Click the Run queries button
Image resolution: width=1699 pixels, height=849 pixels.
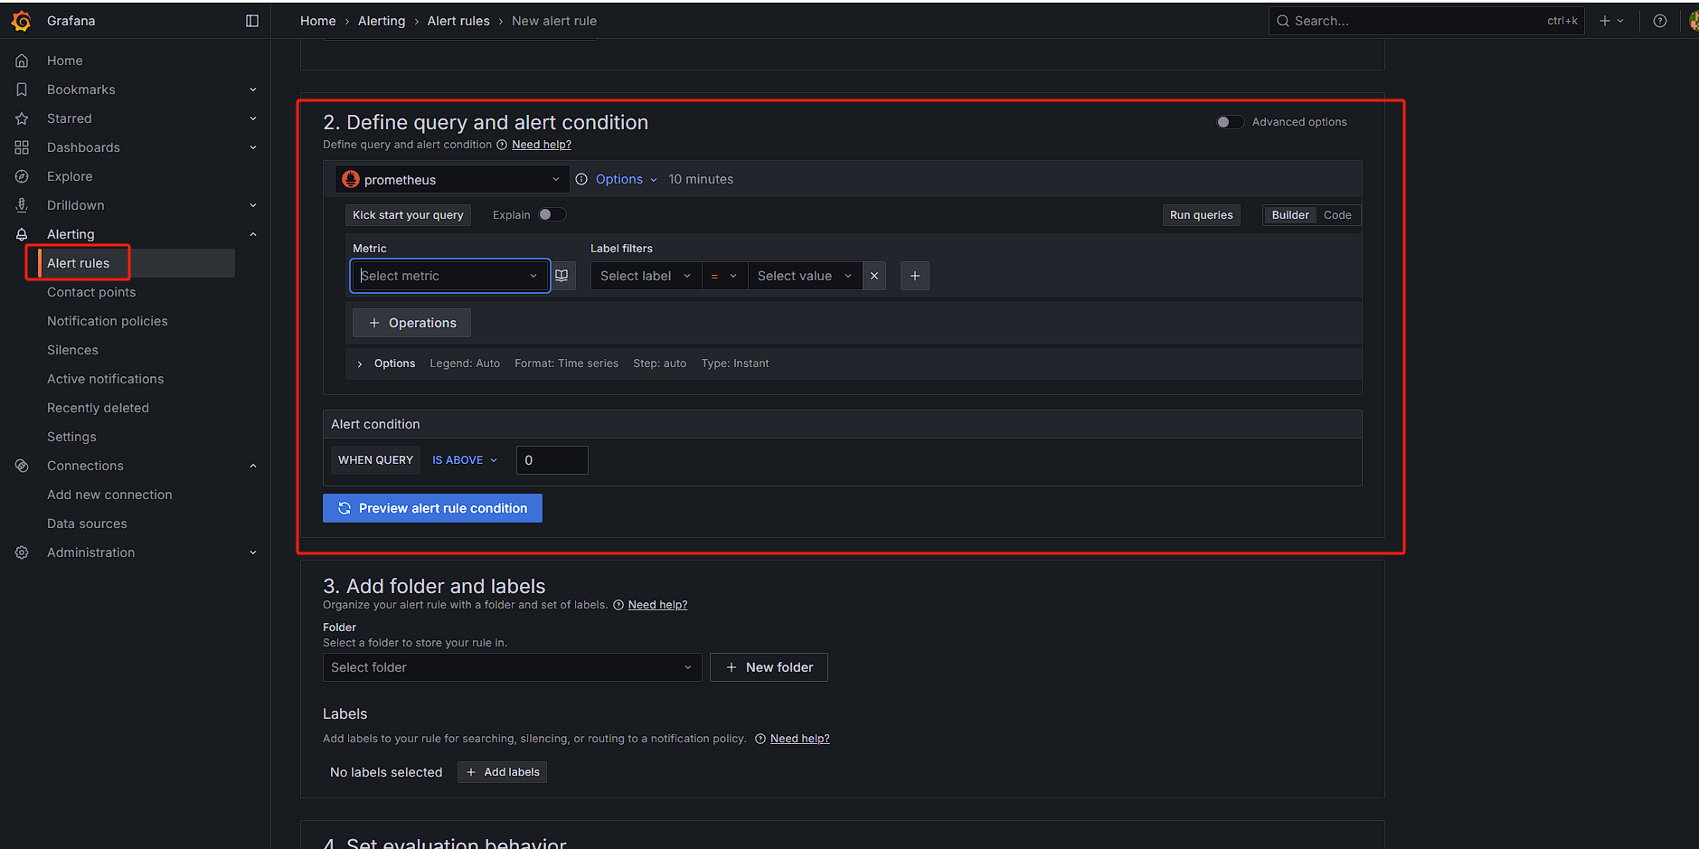[x=1201, y=215]
